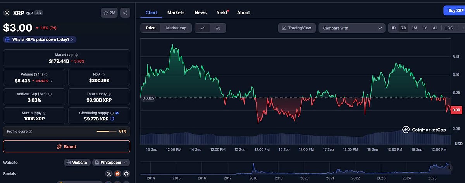Add XRP to watchlist via star button
The height and width of the screenshot is (183, 465).
109,13
